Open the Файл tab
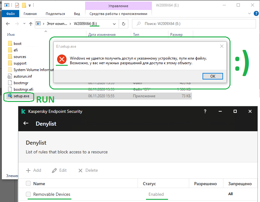The image size is (260, 202). 11,14
